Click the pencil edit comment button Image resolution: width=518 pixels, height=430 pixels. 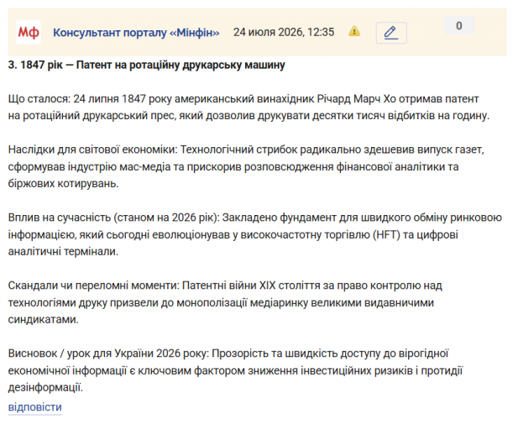click(x=391, y=33)
